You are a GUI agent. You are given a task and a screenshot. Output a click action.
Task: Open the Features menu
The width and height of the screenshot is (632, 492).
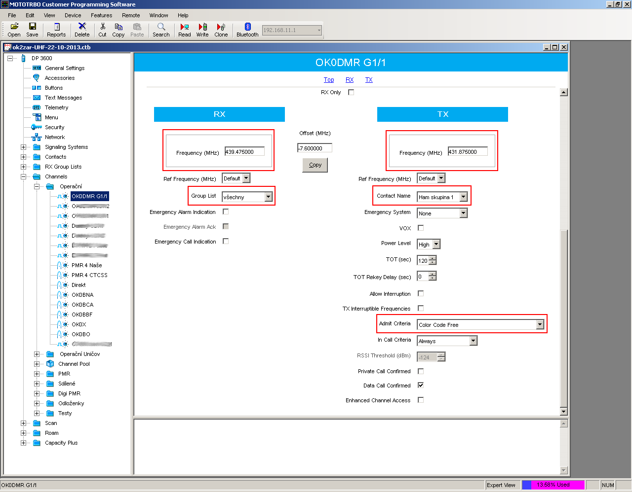point(101,15)
